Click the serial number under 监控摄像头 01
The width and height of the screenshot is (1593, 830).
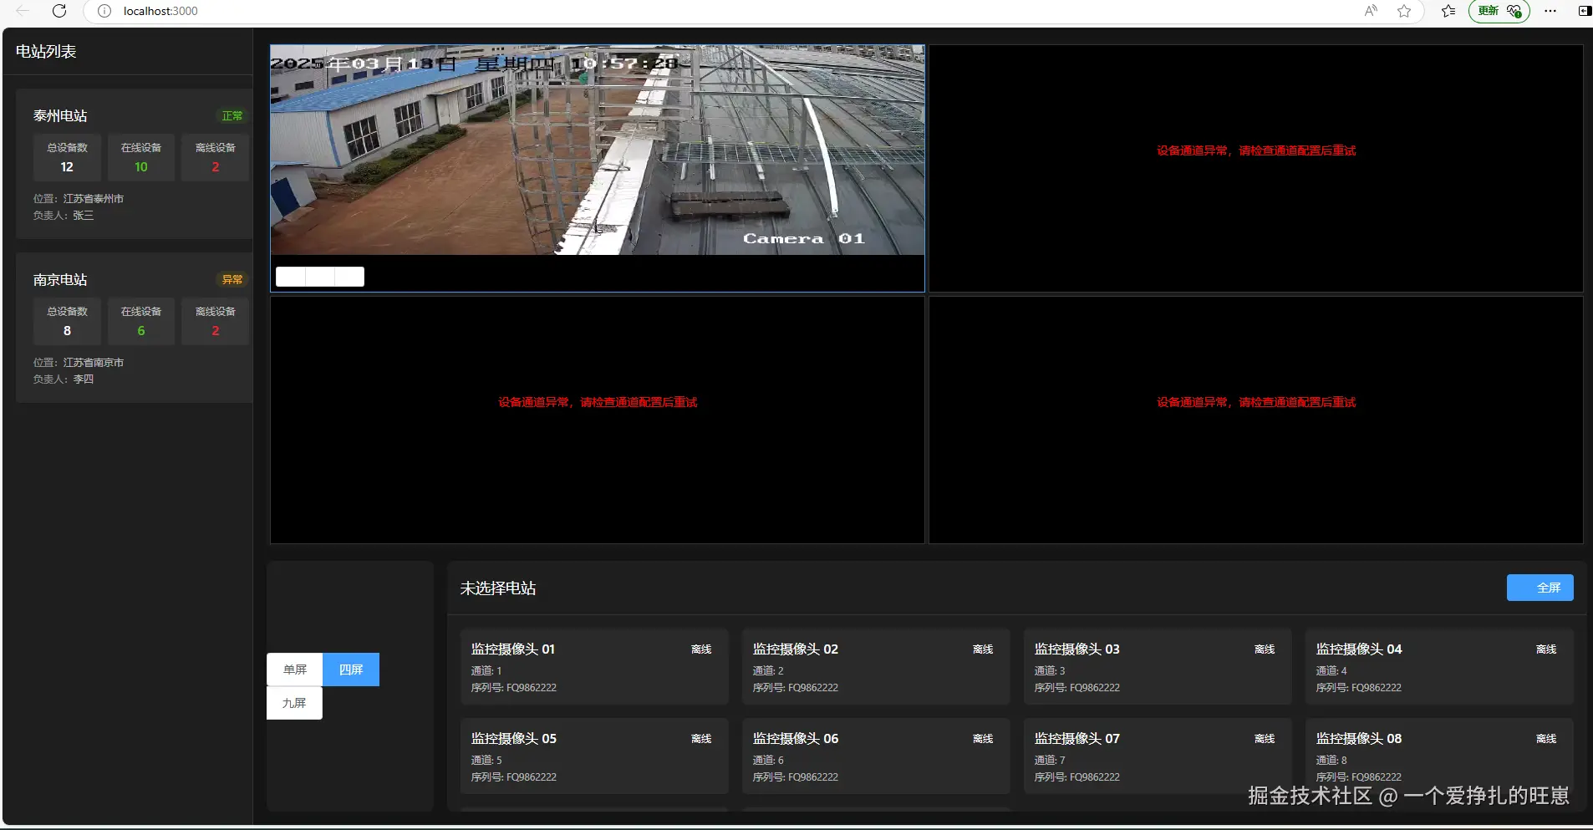tap(514, 688)
